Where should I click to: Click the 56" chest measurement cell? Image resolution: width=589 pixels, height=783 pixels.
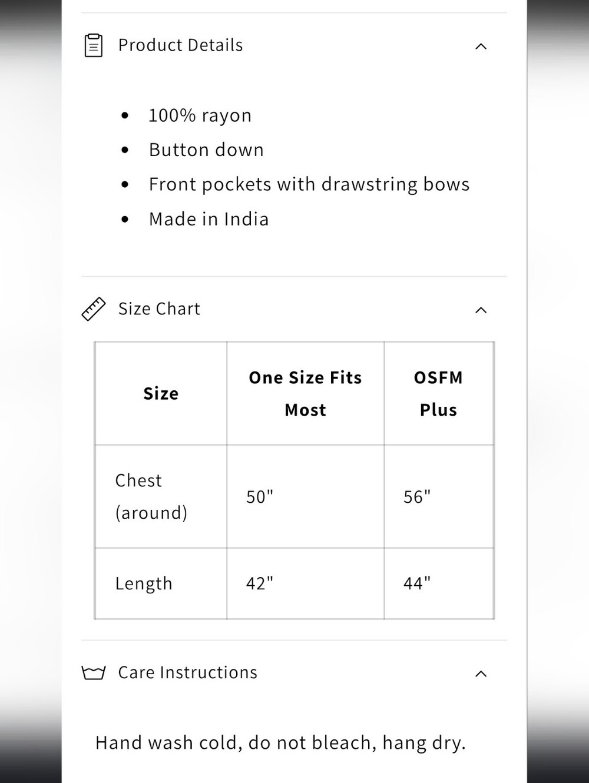(439, 496)
